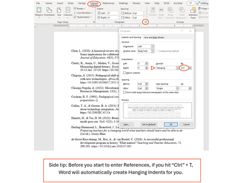Open the Margins gallery icon

pyautogui.click(x=39, y=10)
